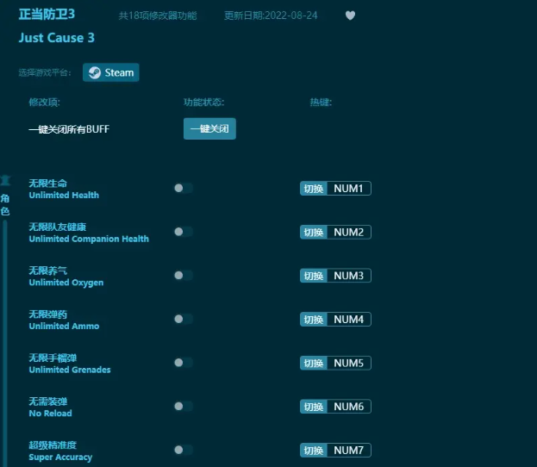This screenshot has width=537, height=467.
Task: Click 切换 button beside NUM6
Action: point(314,407)
